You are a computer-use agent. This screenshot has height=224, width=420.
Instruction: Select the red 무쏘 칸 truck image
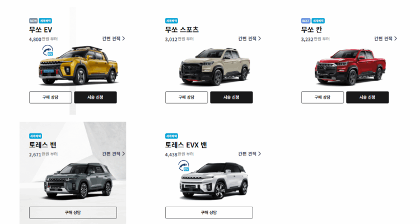(x=351, y=67)
